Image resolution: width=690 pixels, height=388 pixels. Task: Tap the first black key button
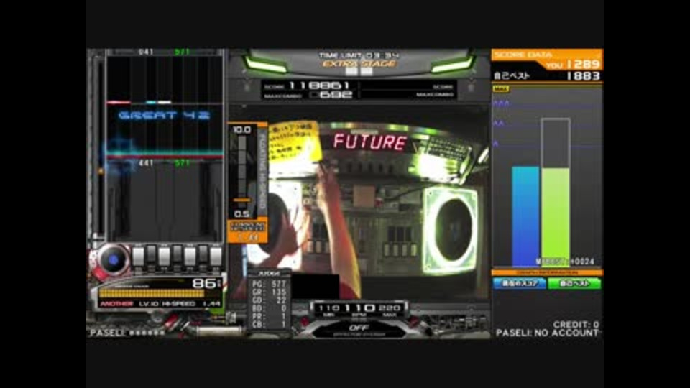pyautogui.click(x=152, y=255)
